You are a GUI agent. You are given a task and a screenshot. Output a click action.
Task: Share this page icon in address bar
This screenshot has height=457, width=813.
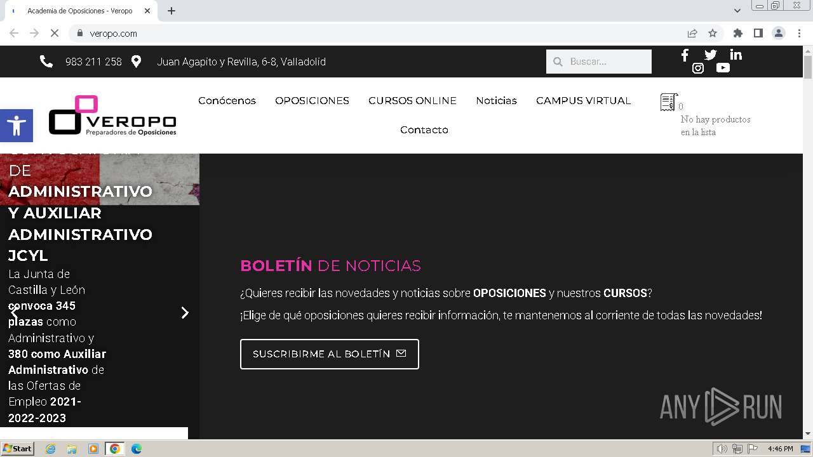point(692,33)
